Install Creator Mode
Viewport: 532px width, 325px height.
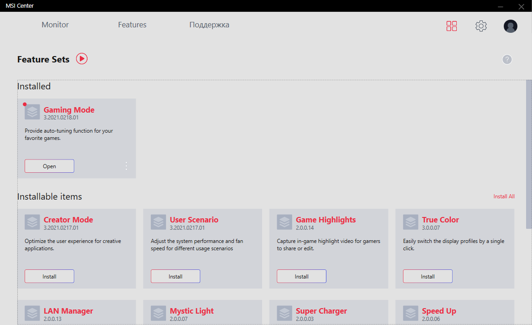pos(49,276)
